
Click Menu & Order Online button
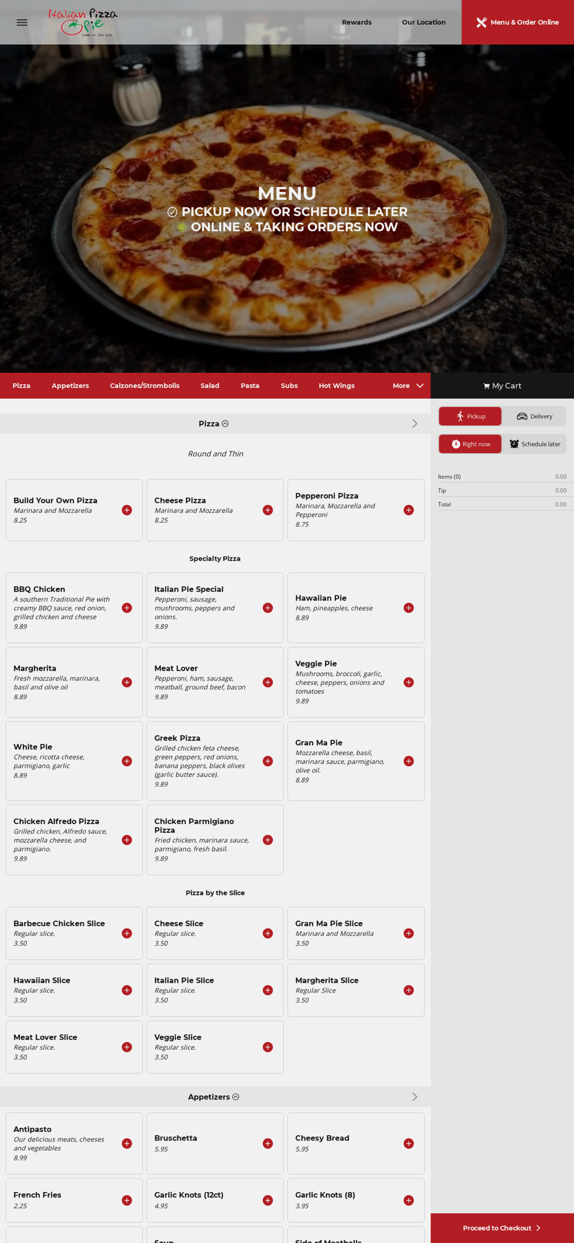pyautogui.click(x=517, y=22)
